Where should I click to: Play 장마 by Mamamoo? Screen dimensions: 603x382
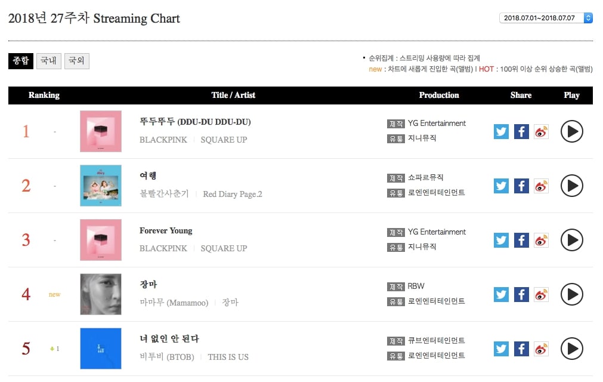(571, 294)
